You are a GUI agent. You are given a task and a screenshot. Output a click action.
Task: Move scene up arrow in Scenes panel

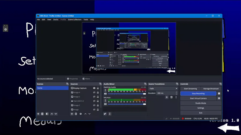click(x=52, y=114)
